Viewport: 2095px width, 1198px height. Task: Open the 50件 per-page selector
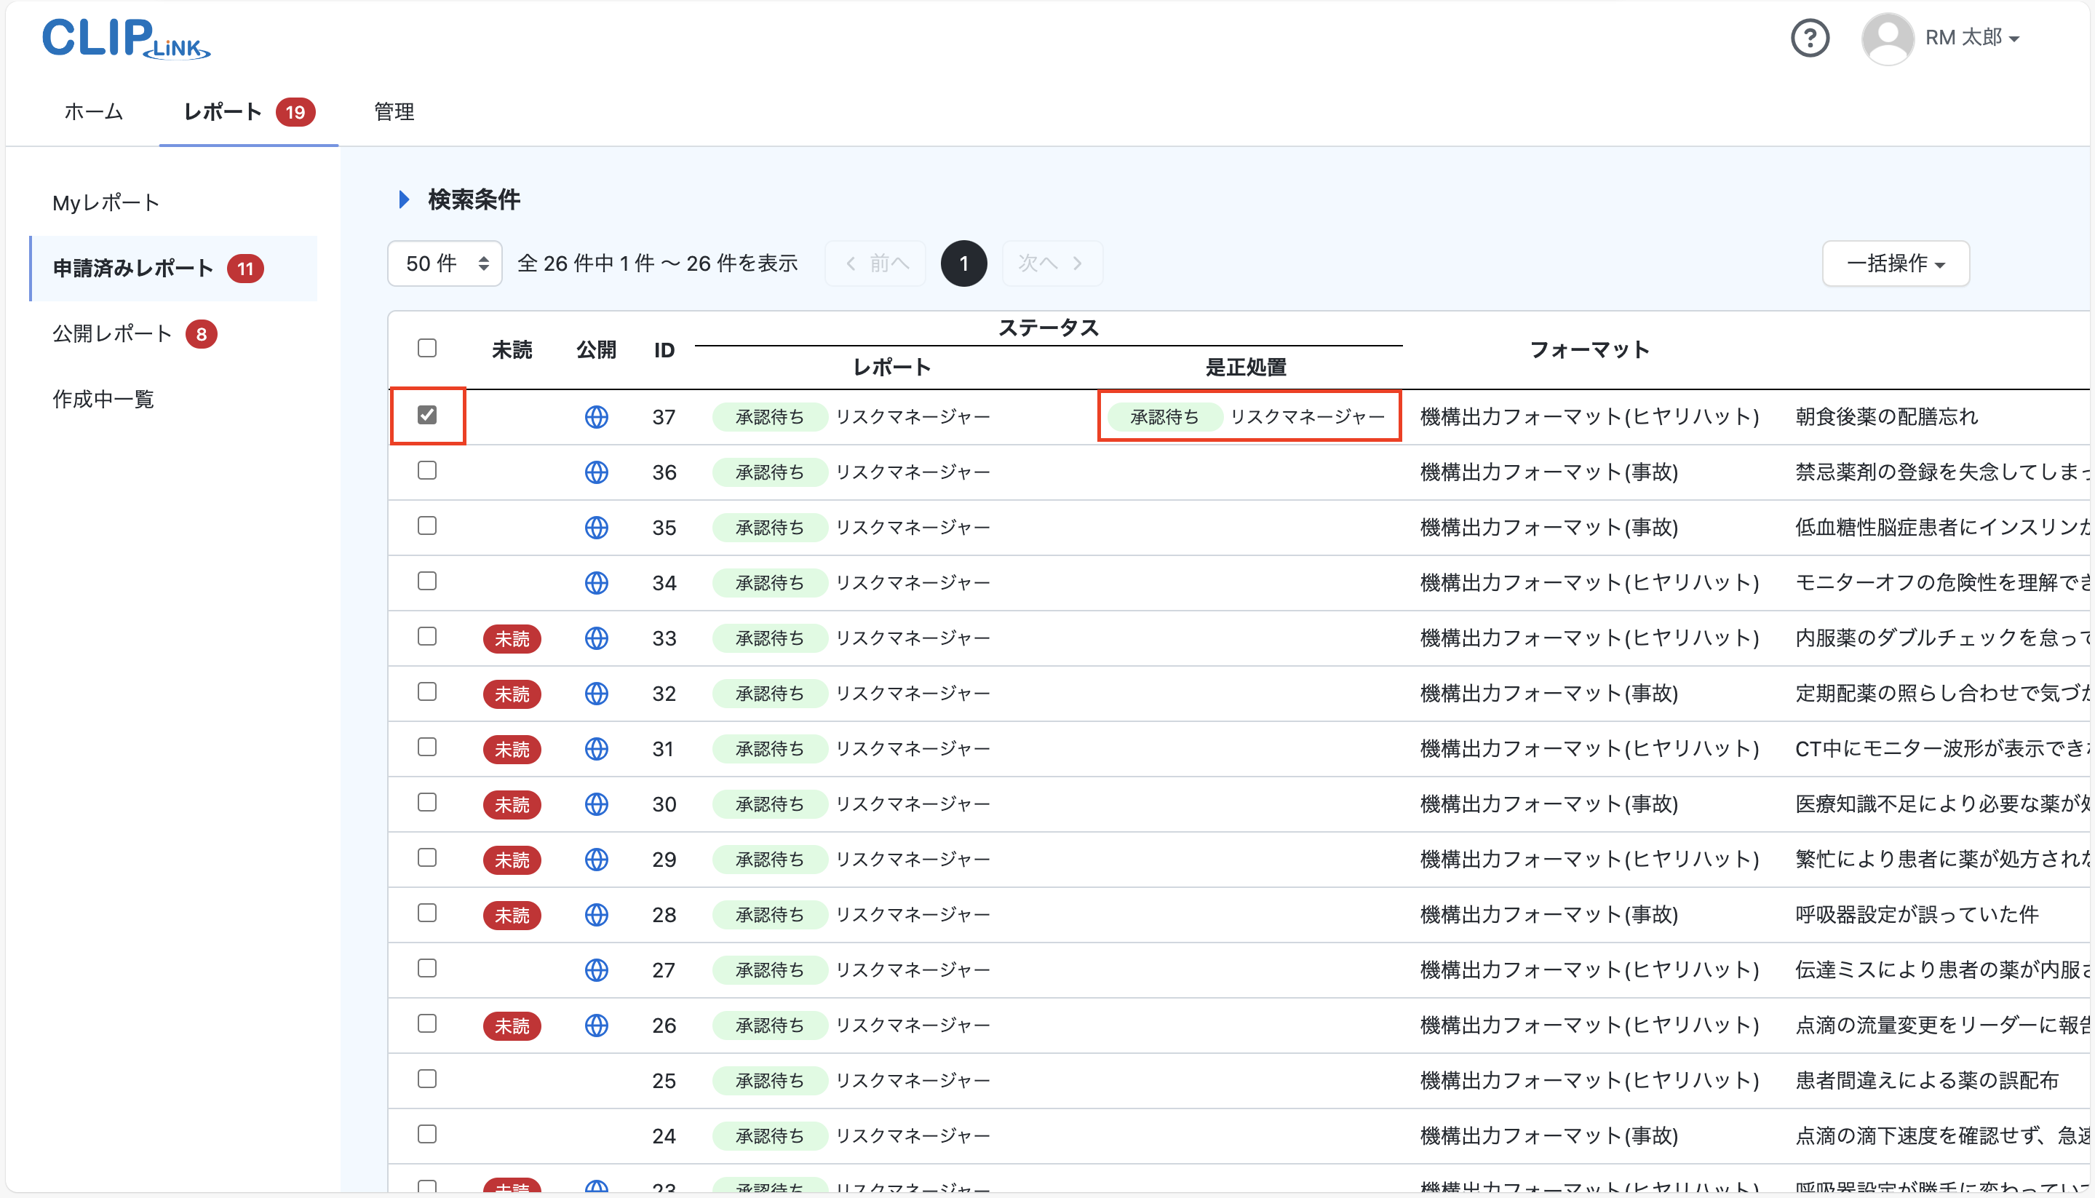(x=443, y=263)
